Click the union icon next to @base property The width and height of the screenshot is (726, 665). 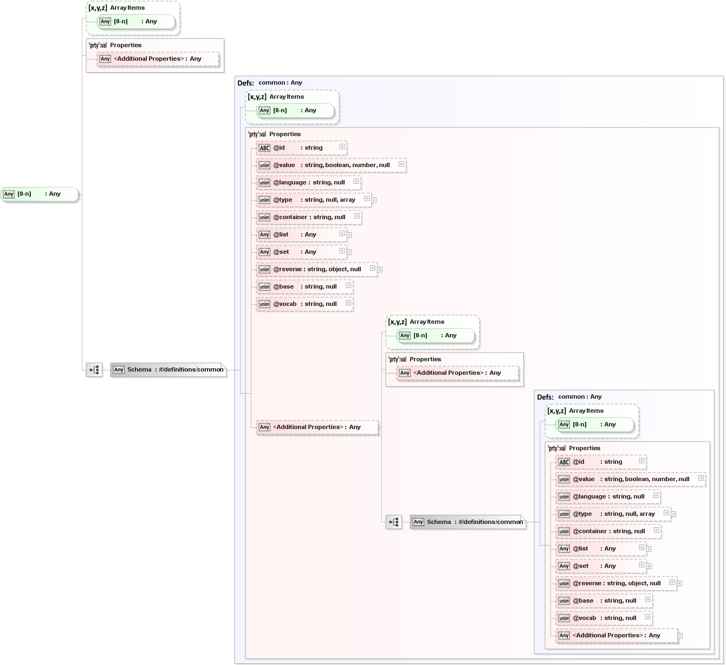(x=264, y=286)
